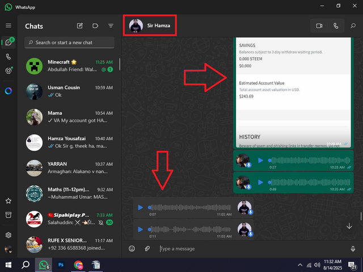Start a new chat with compose icon
This screenshot has width=363, height=272.
click(79, 25)
